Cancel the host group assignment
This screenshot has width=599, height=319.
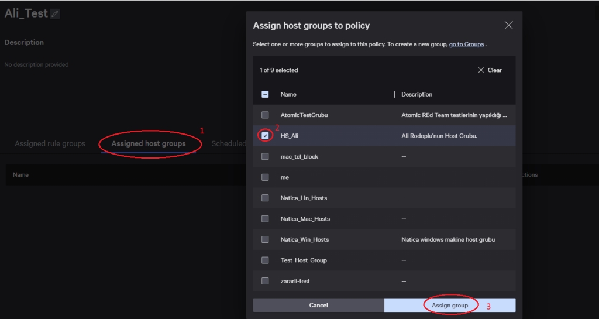coord(318,305)
